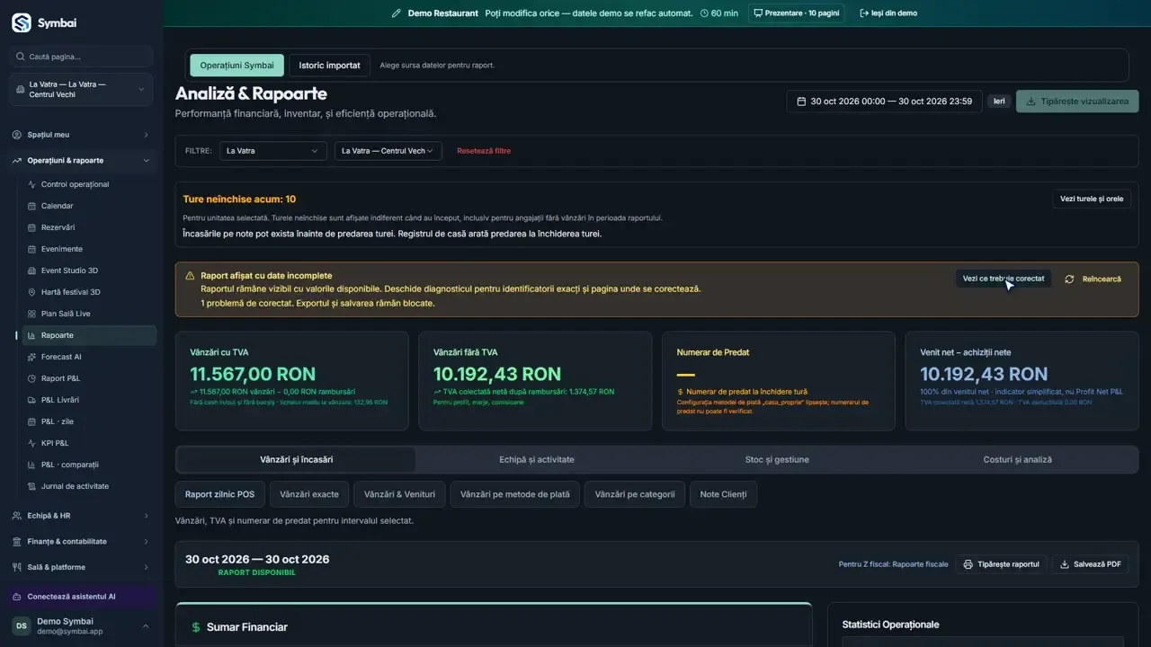Switch to the Echipă și activitate tab
1151x647 pixels.
point(537,460)
